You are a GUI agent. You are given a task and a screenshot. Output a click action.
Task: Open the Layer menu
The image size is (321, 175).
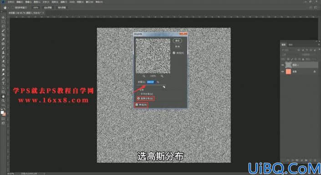(x=37, y=2)
